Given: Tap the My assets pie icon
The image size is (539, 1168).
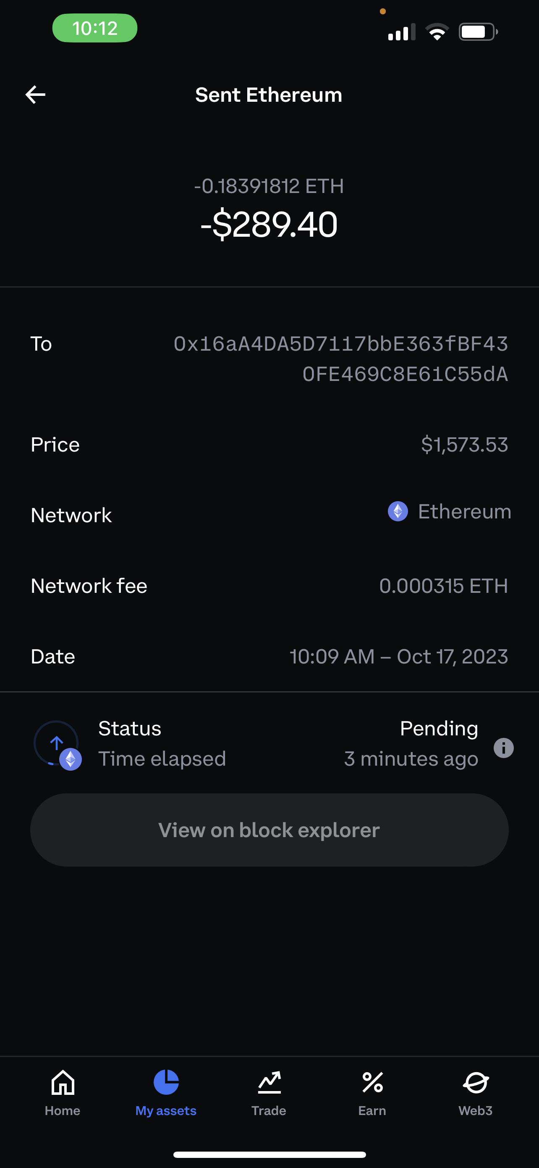Looking at the screenshot, I should pos(166,1082).
